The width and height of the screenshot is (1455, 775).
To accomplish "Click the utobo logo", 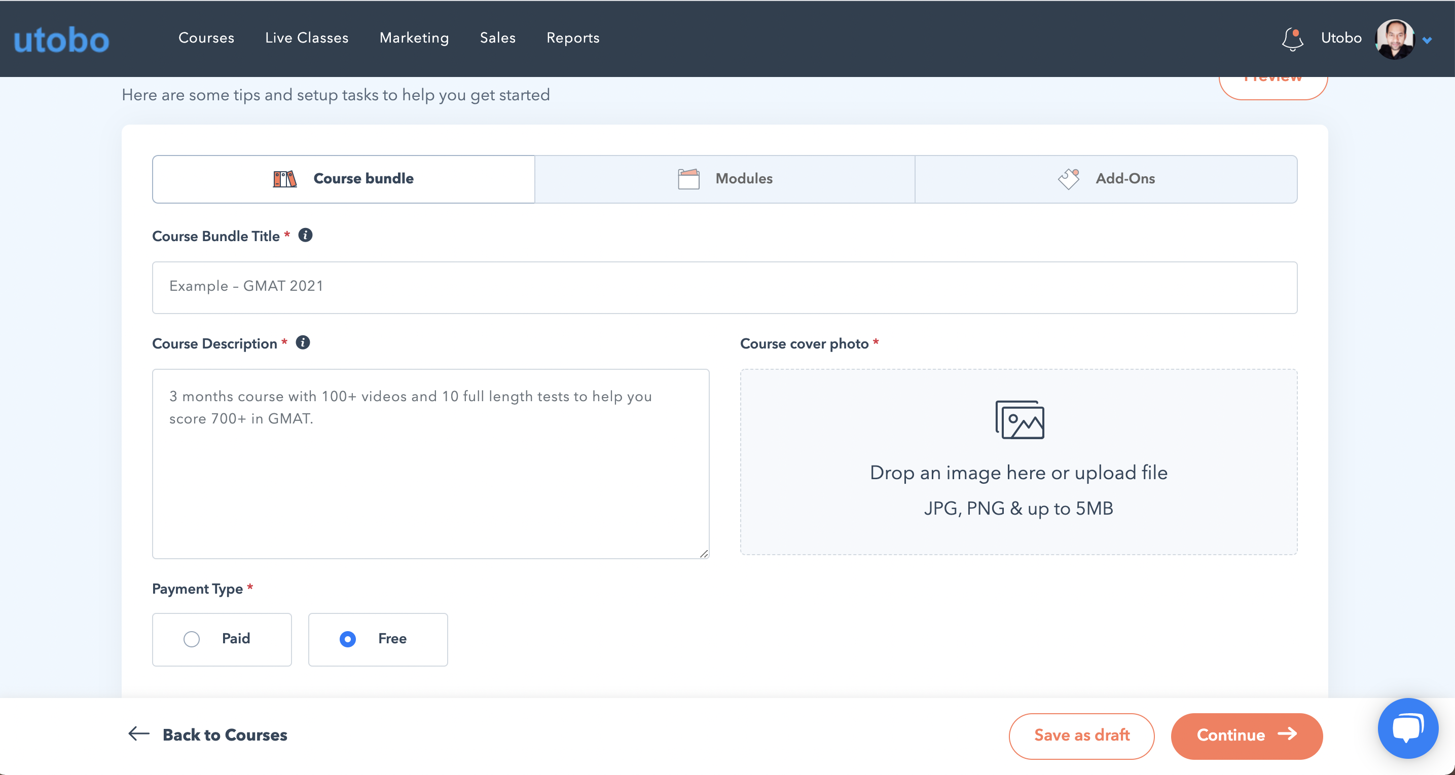I will pos(61,40).
